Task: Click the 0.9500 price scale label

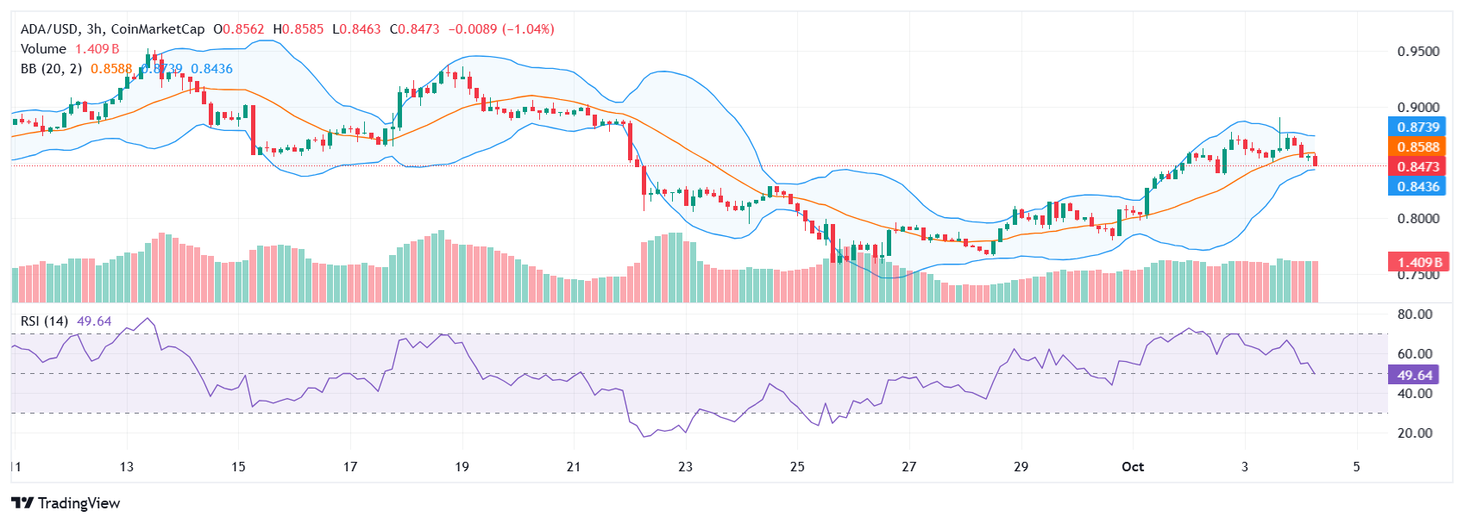Action: click(x=1417, y=52)
